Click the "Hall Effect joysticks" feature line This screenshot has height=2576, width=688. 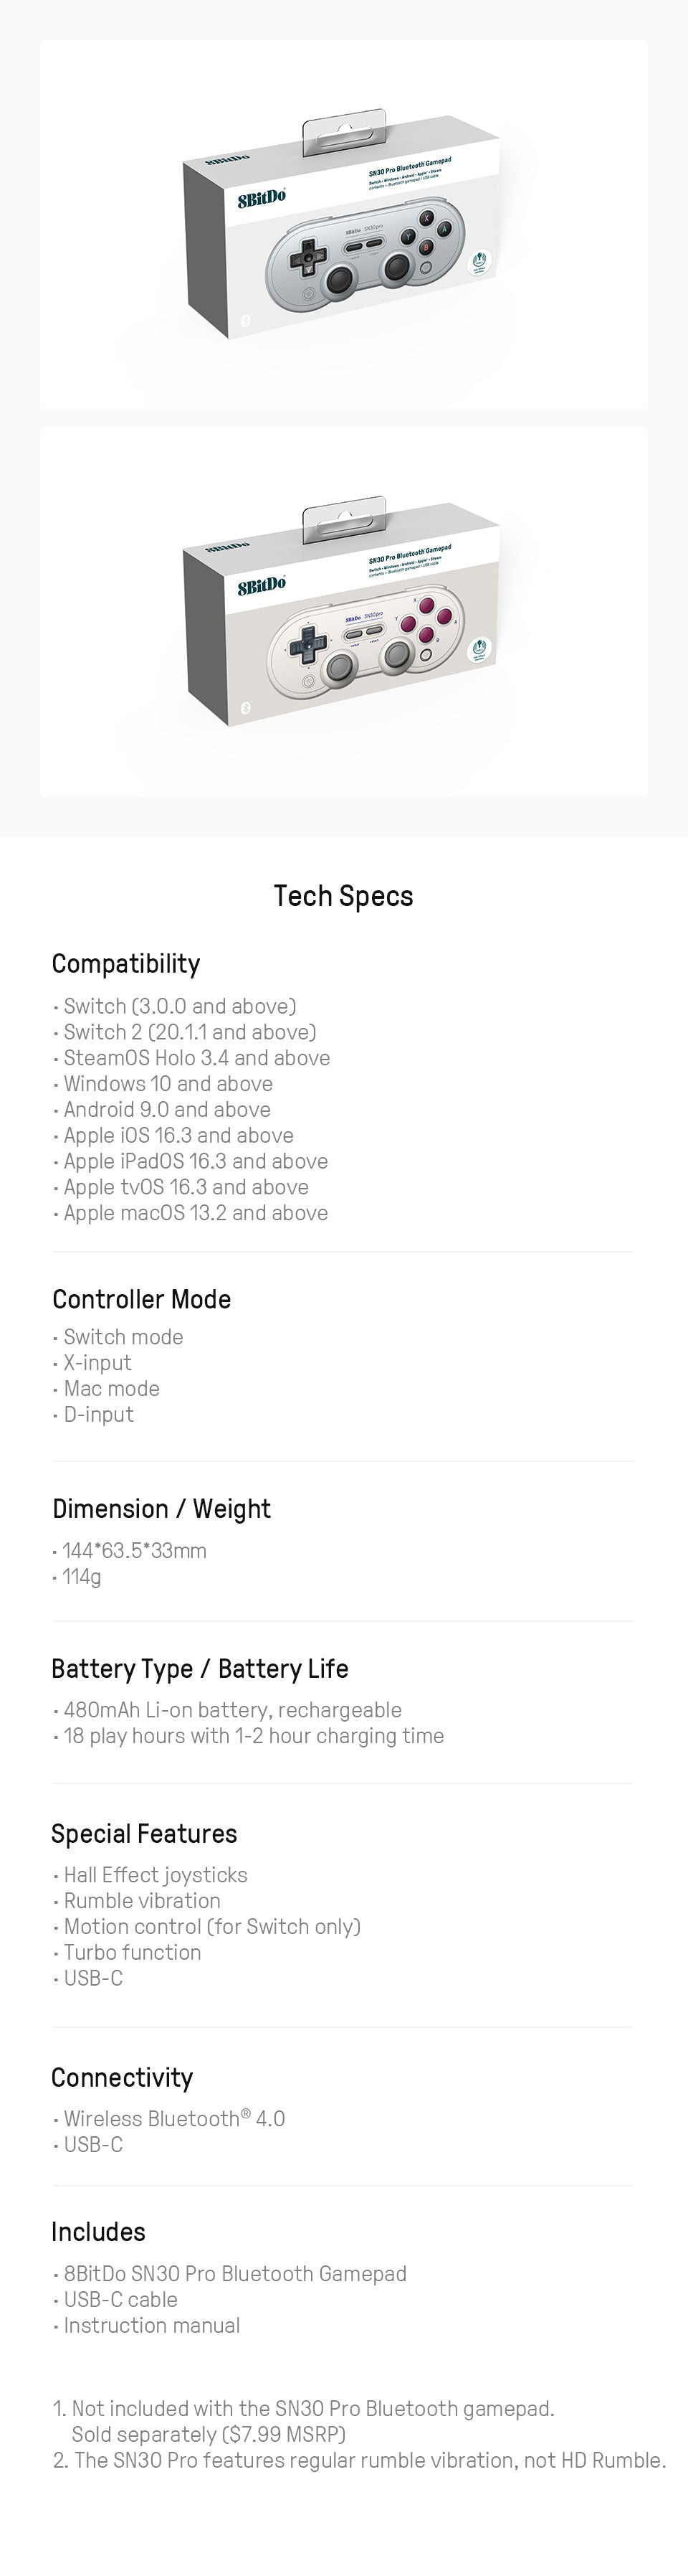[156, 1875]
